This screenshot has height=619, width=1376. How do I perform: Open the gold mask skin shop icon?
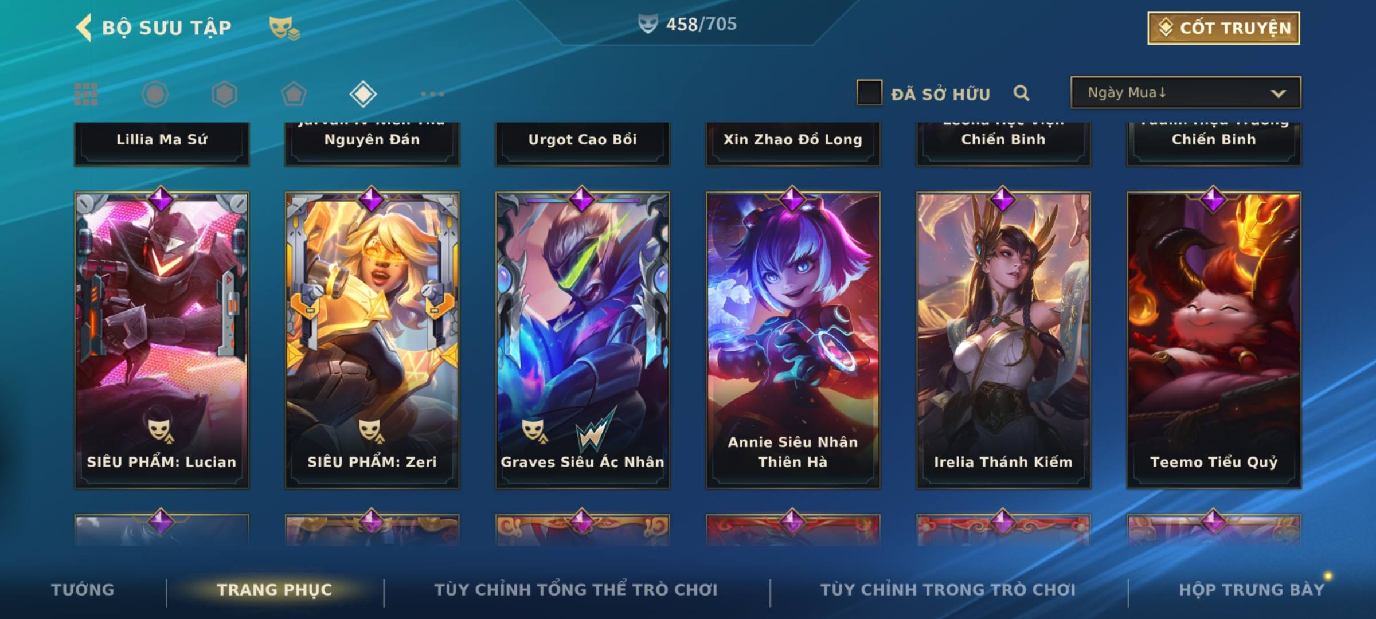[284, 28]
